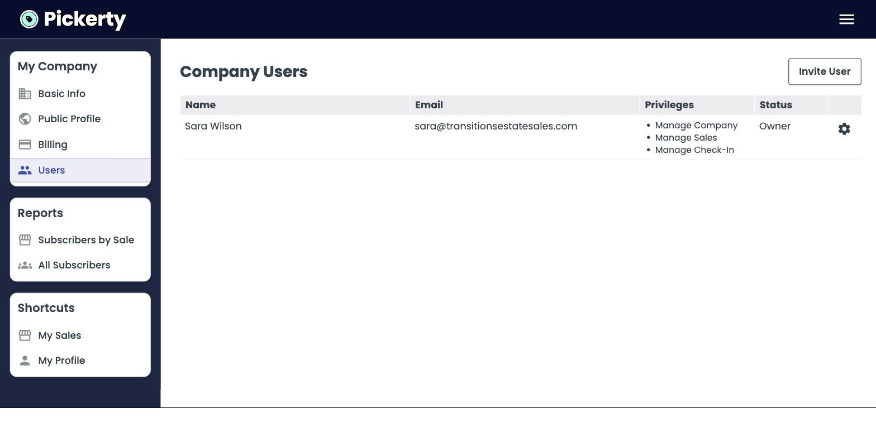Click the Privileges column header

click(669, 105)
